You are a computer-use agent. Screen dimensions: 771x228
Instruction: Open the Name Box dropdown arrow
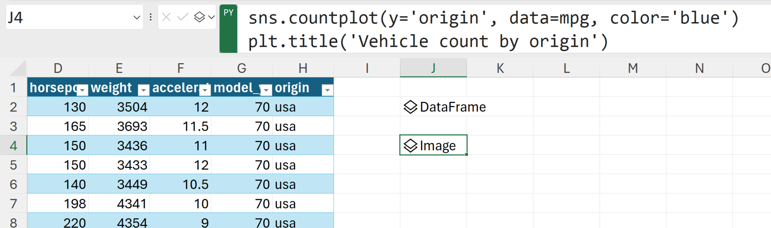[x=137, y=17]
